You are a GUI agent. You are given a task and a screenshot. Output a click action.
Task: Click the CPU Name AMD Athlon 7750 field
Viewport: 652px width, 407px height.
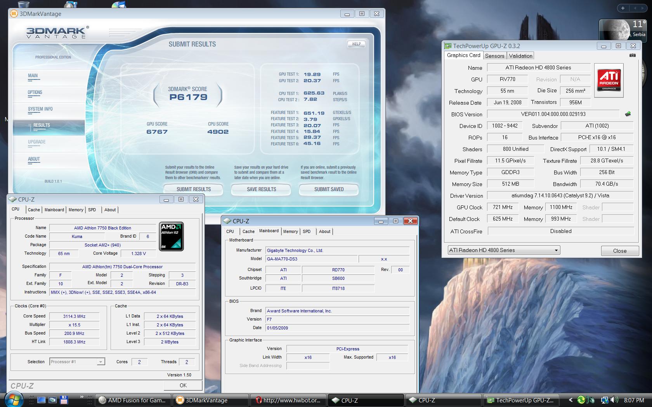[x=102, y=228]
